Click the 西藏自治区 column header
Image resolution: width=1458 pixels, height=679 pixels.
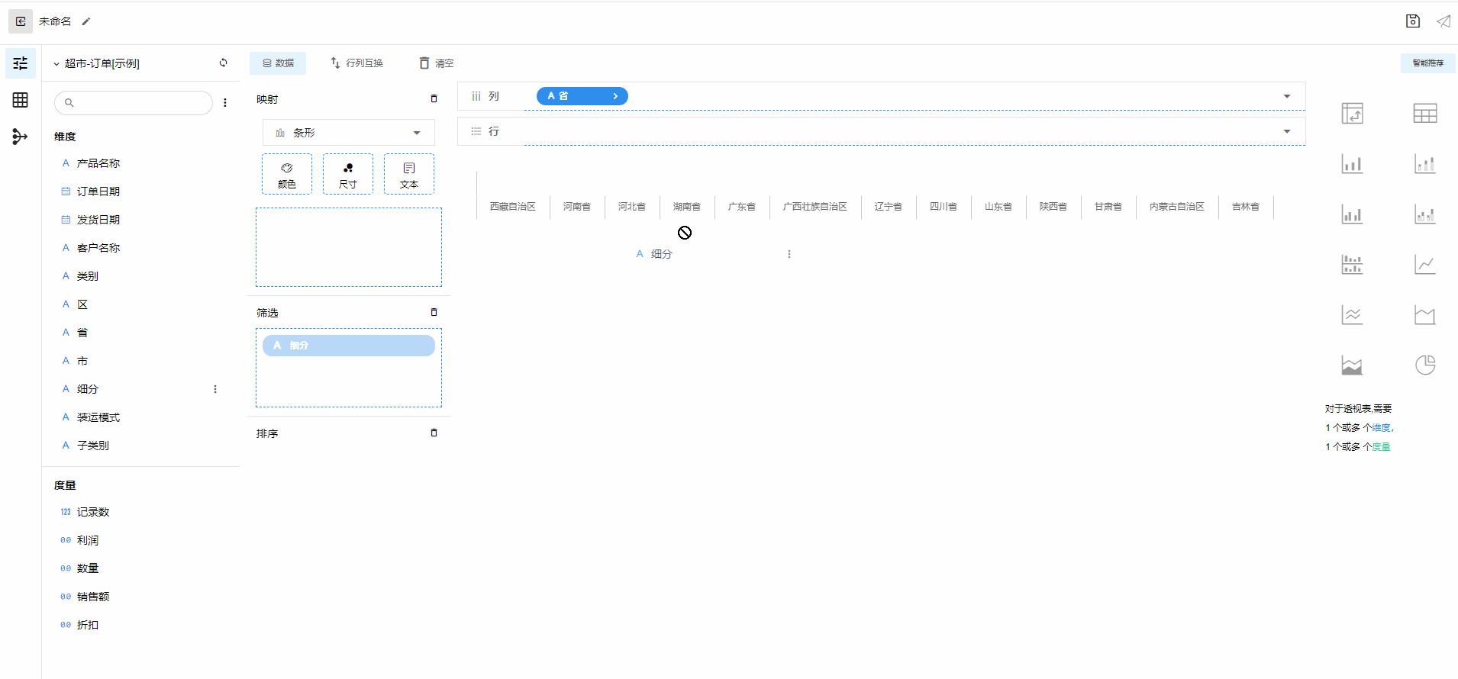pyautogui.click(x=513, y=207)
